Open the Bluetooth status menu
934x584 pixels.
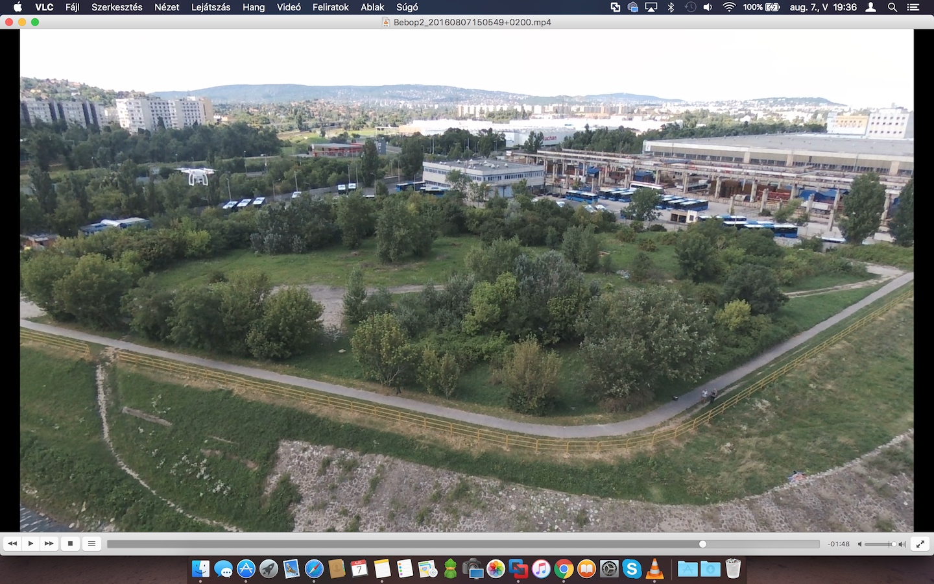click(671, 7)
